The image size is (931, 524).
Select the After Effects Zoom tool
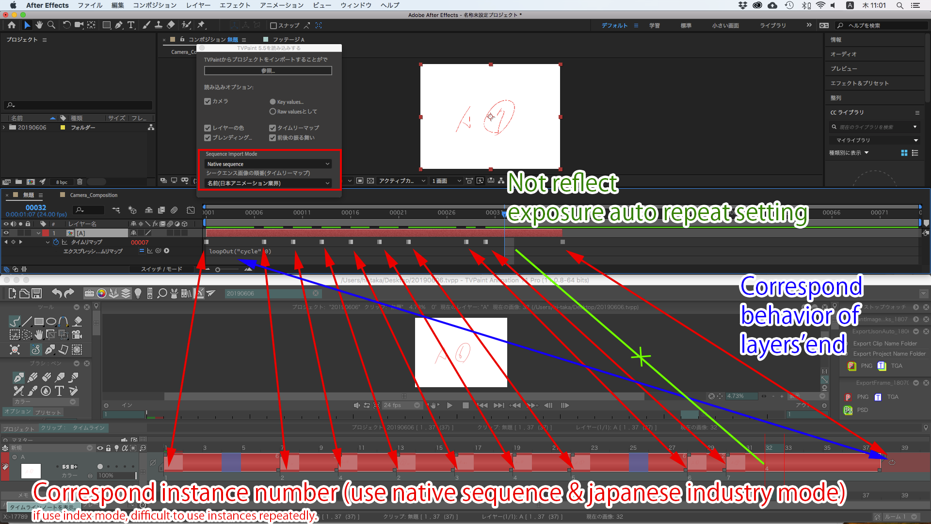[51, 25]
